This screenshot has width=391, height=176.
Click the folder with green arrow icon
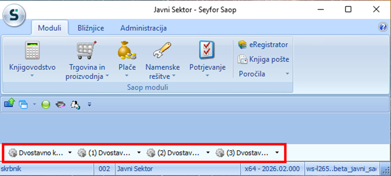coord(10,103)
